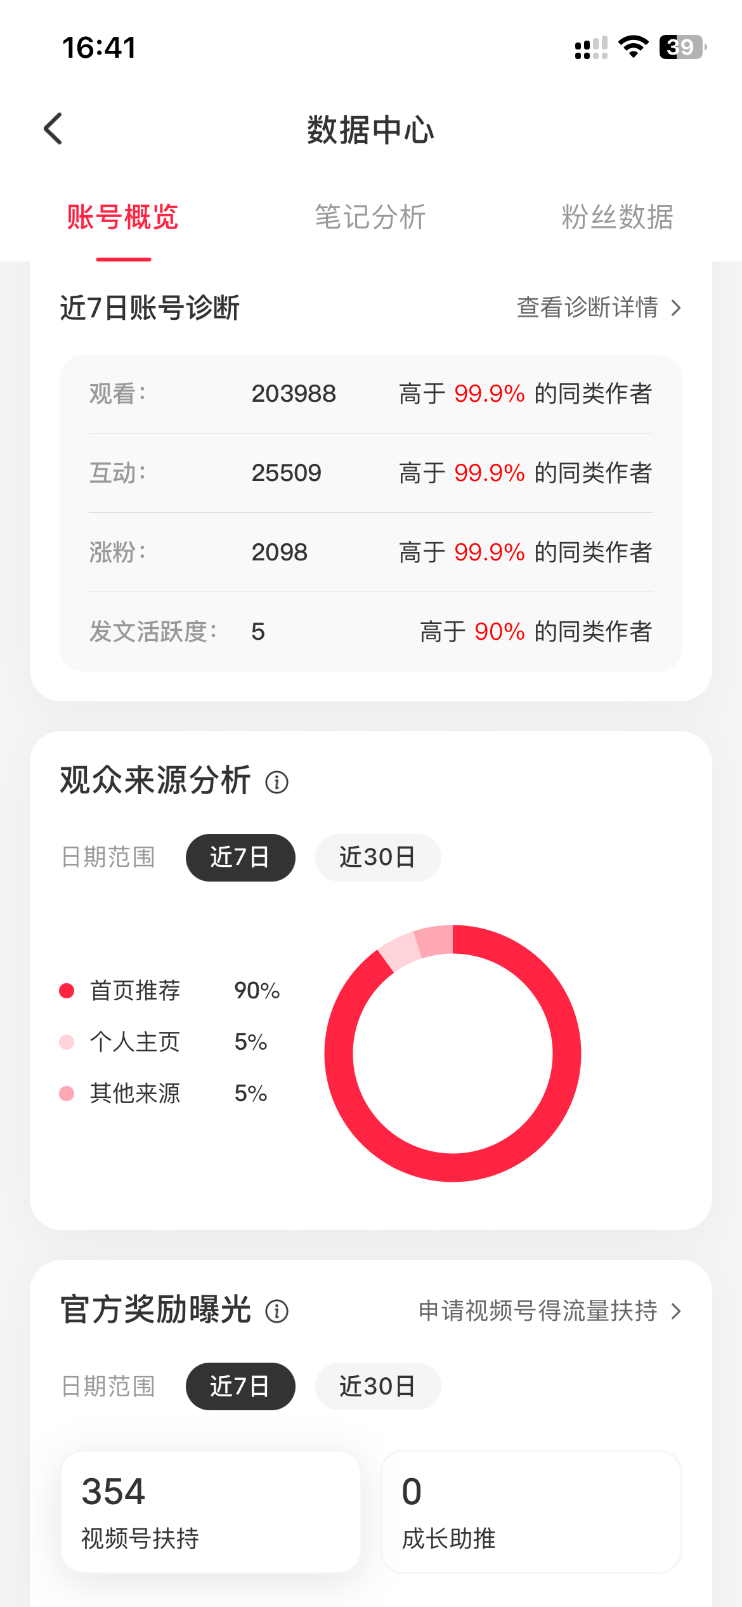Click the red 首页推荐 legend dot
The width and height of the screenshot is (742, 1607).
pos(67,991)
